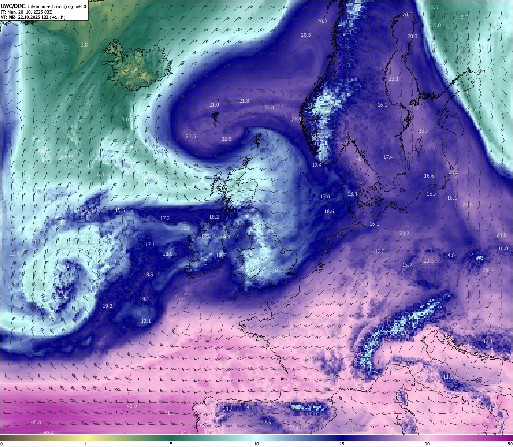Click the 13.1 value on the map
The height and width of the screenshot is (447, 513).
pyautogui.click(x=146, y=321)
